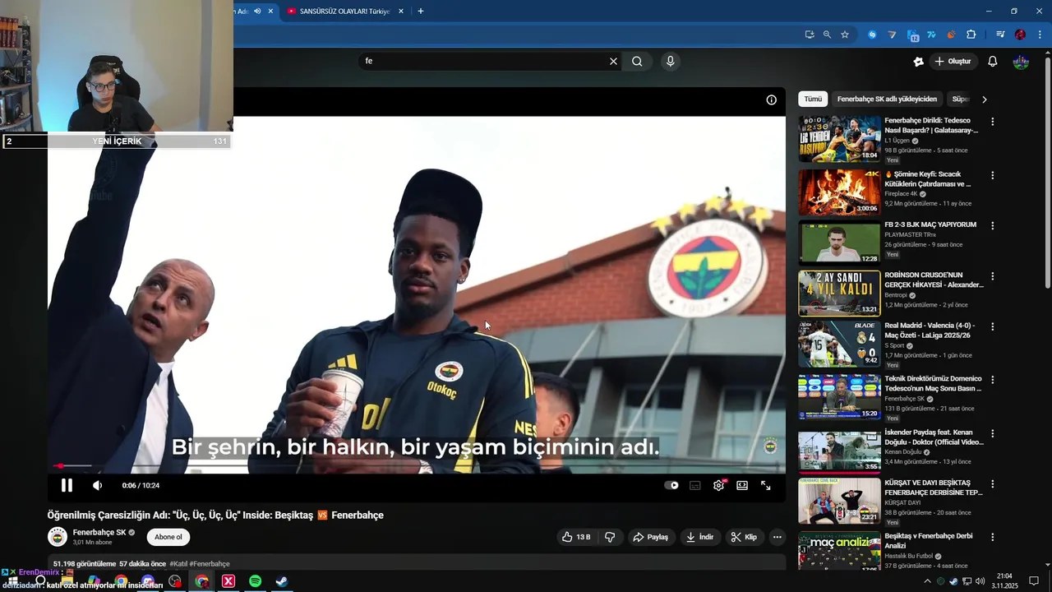This screenshot has height=592, width=1052.
Task: Share the video via Paylaş
Action: pyautogui.click(x=650, y=537)
